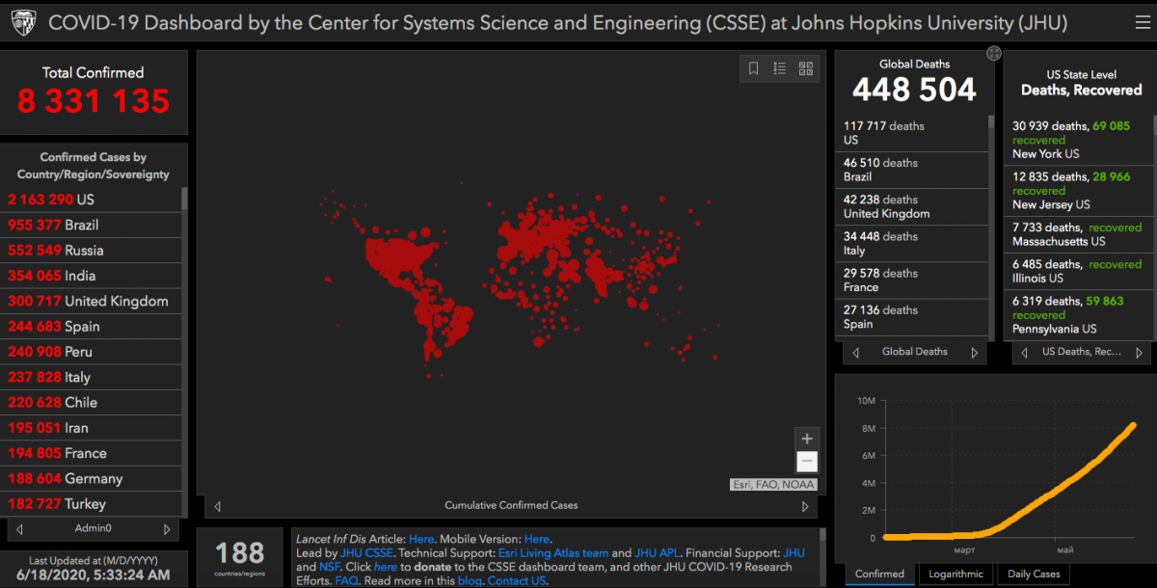Open the Lancet article Here link

[x=421, y=539]
